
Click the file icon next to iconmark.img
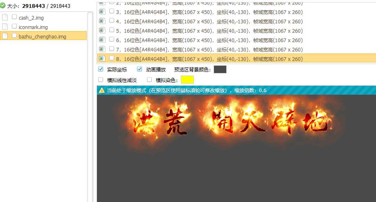(5, 27)
